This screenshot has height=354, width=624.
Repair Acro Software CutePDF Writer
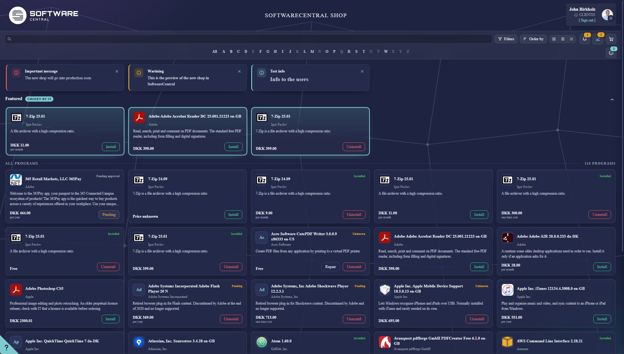click(330, 267)
